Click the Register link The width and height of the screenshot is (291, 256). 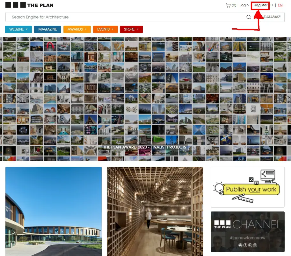coord(260,5)
